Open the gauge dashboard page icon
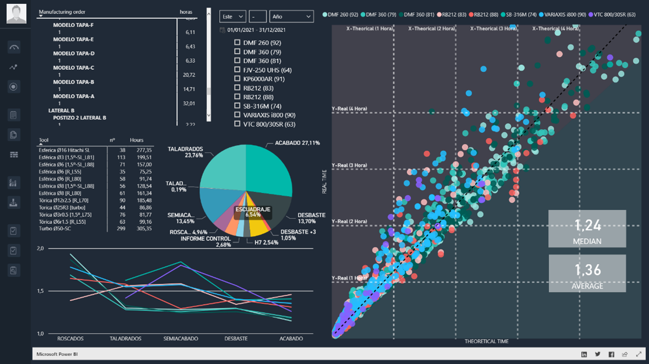This screenshot has width=649, height=364. 14,47
